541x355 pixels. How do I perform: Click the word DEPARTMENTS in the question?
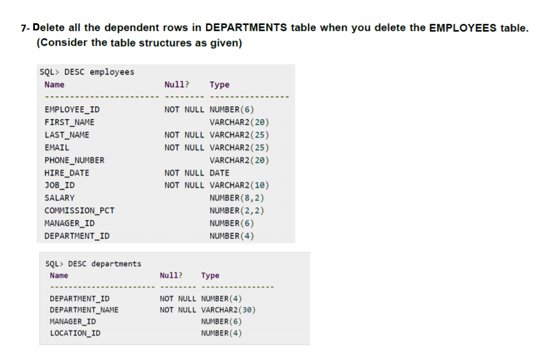tap(246, 28)
